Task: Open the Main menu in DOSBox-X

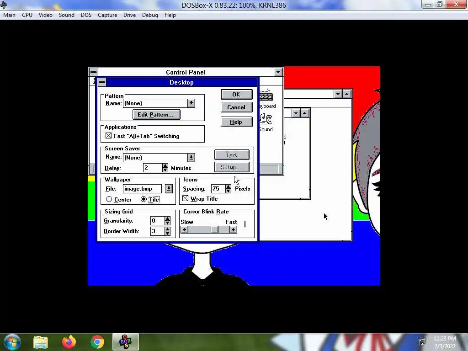Action: 9,15
